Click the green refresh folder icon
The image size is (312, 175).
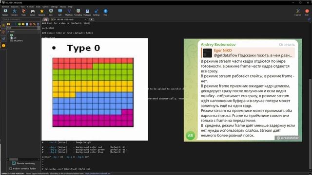point(19,24)
